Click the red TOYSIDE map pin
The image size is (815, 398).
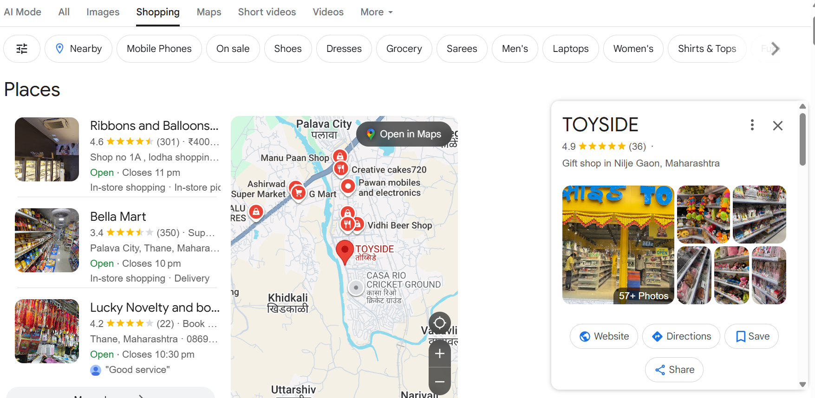[345, 251]
